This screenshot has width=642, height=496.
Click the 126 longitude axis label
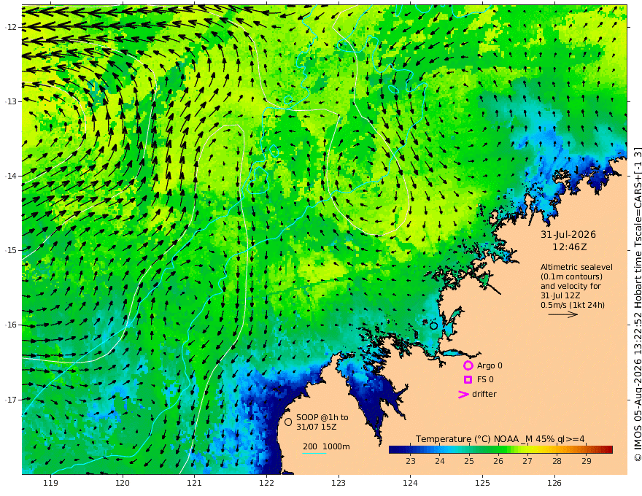point(554,483)
